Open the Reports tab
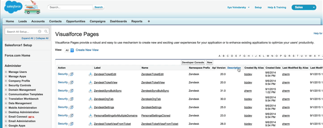Viewport: 323px width, 128px height. click(x=137, y=21)
